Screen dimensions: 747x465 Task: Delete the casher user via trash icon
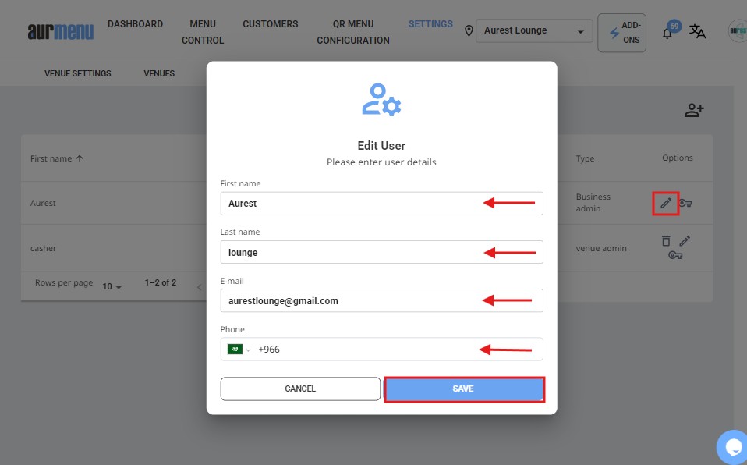click(666, 241)
